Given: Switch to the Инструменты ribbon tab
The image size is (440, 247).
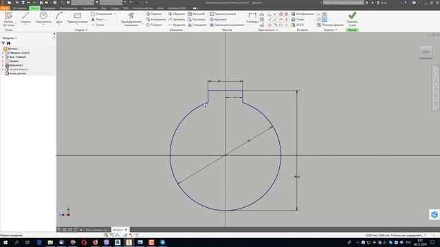Looking at the screenshot, I should pyautogui.click(x=68, y=8).
